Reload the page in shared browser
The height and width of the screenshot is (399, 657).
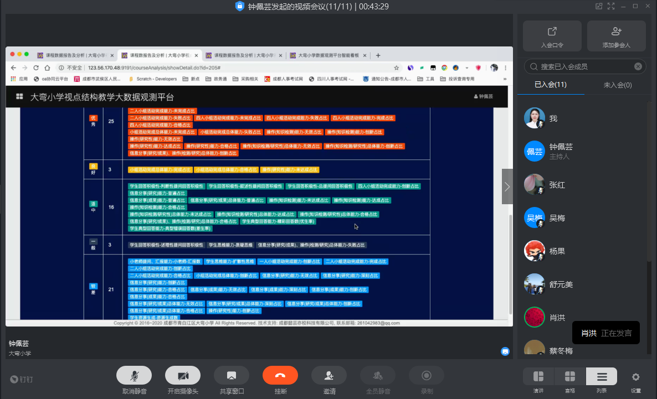[x=36, y=68]
